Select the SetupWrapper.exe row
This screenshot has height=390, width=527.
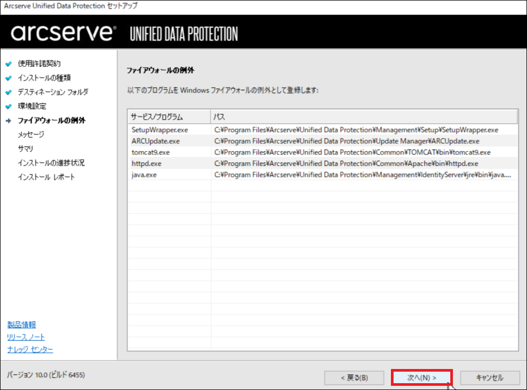[x=323, y=130]
